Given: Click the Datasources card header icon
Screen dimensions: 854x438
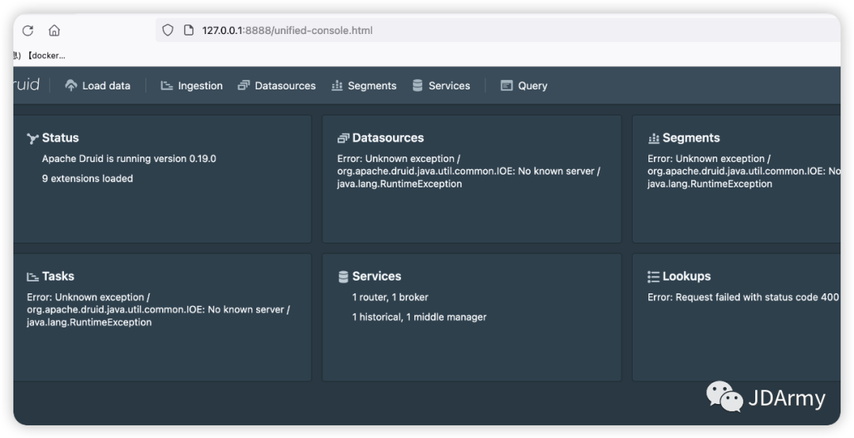Looking at the screenshot, I should point(343,138).
